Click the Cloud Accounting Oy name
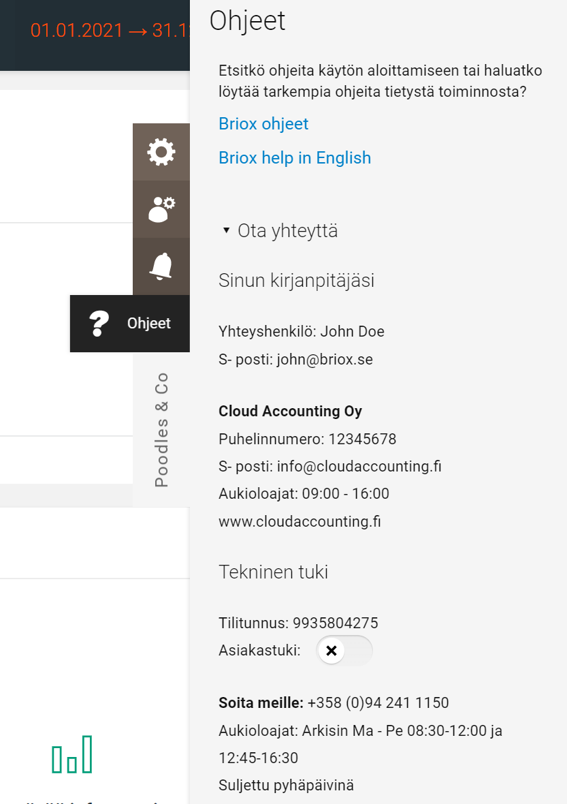The width and height of the screenshot is (567, 804). [x=291, y=411]
